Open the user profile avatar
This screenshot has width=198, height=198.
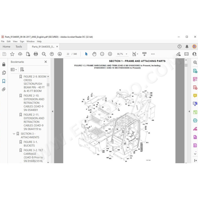[194, 46]
